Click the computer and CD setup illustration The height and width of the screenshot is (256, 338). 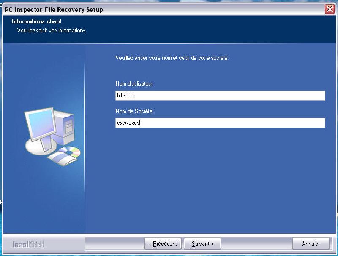coord(52,137)
